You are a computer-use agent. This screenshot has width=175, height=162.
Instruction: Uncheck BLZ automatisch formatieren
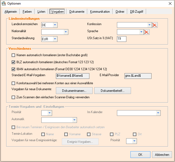pos(14,62)
